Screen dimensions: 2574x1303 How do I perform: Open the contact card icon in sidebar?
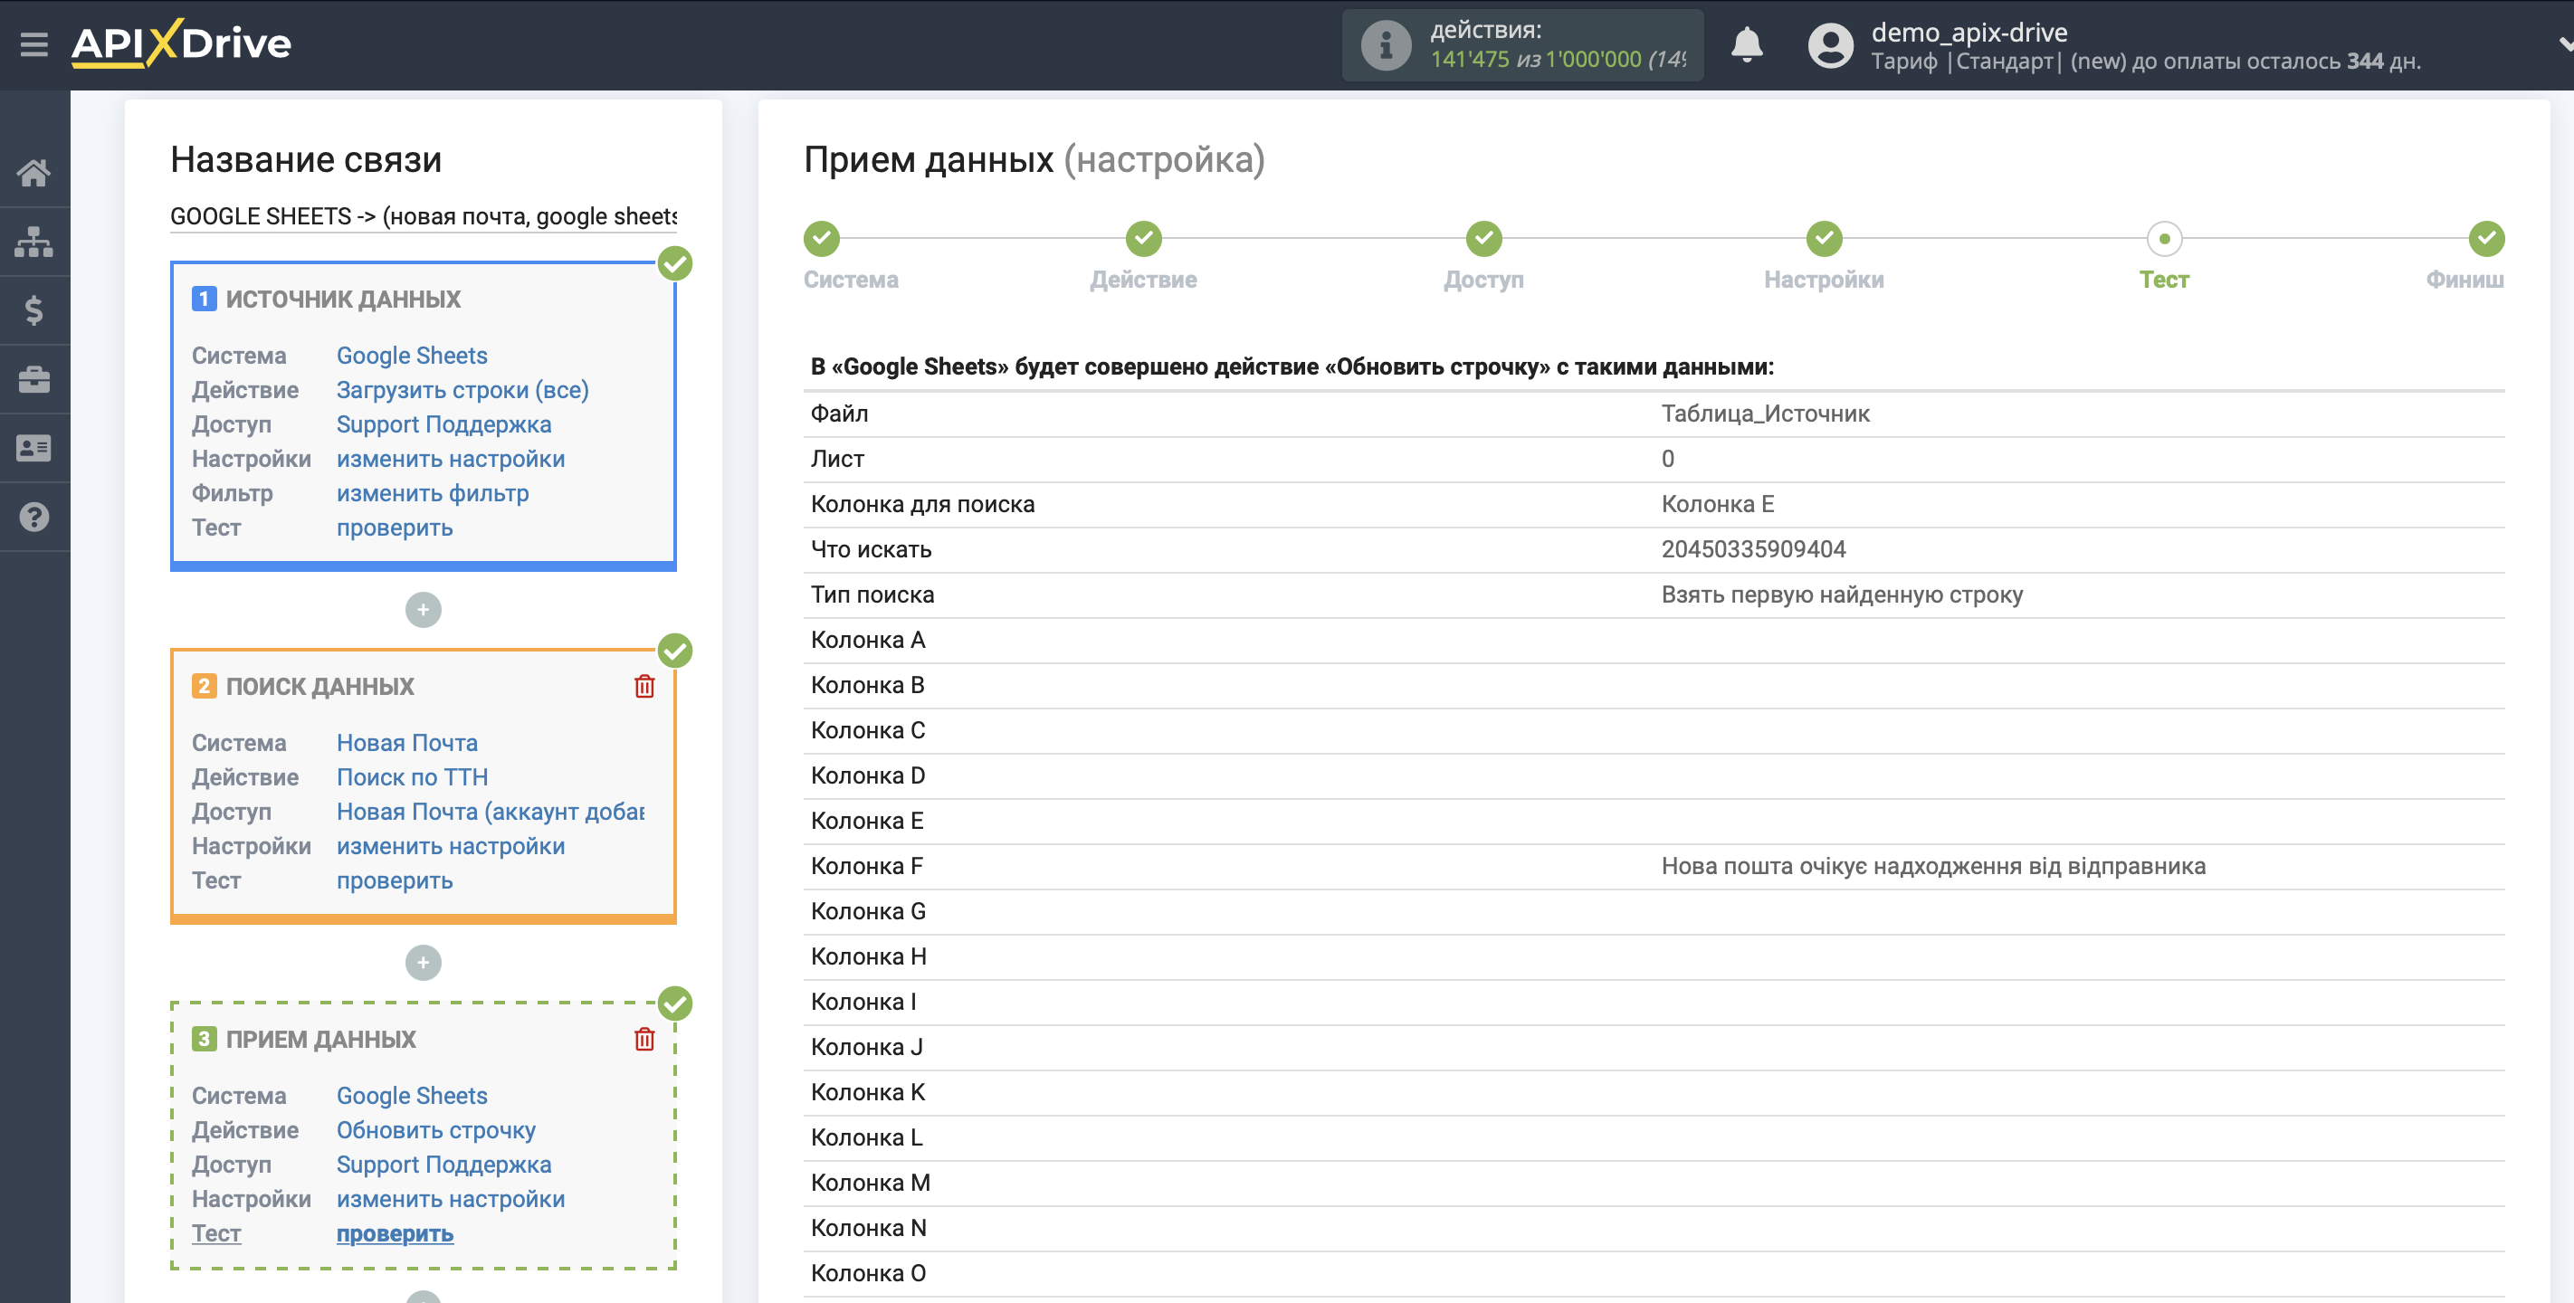(34, 449)
